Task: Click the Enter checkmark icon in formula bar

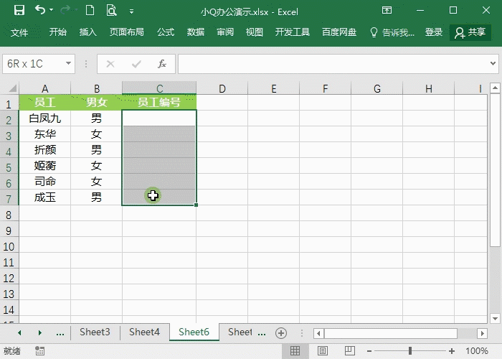Action: click(x=136, y=64)
